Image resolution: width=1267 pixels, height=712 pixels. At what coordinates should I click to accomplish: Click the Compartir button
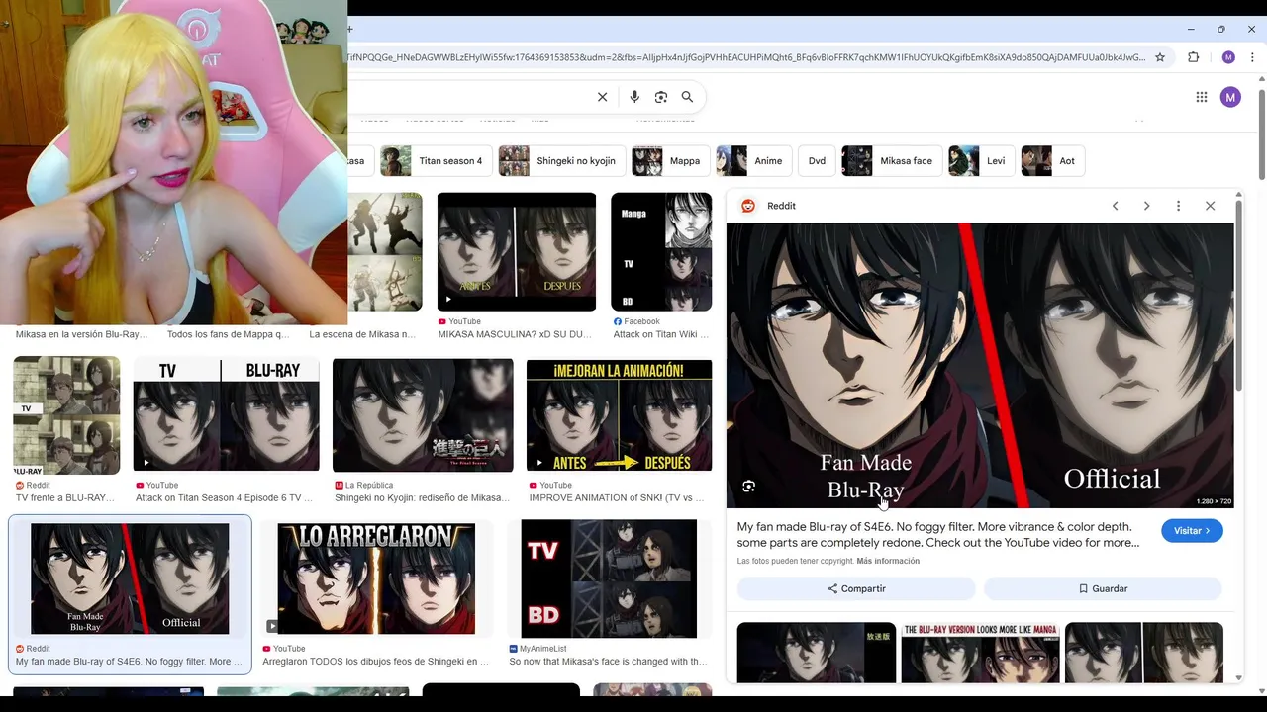[x=856, y=588]
